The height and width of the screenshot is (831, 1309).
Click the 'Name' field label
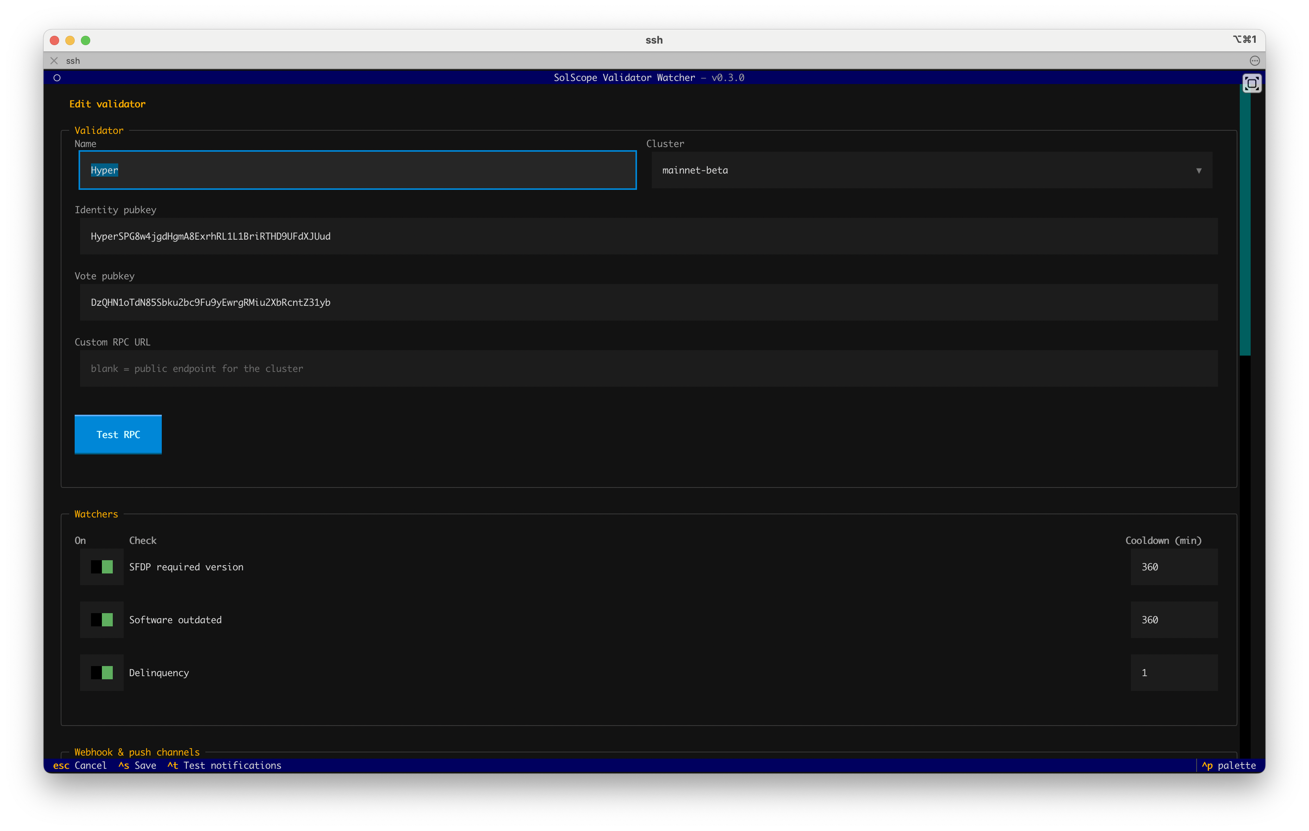point(85,144)
